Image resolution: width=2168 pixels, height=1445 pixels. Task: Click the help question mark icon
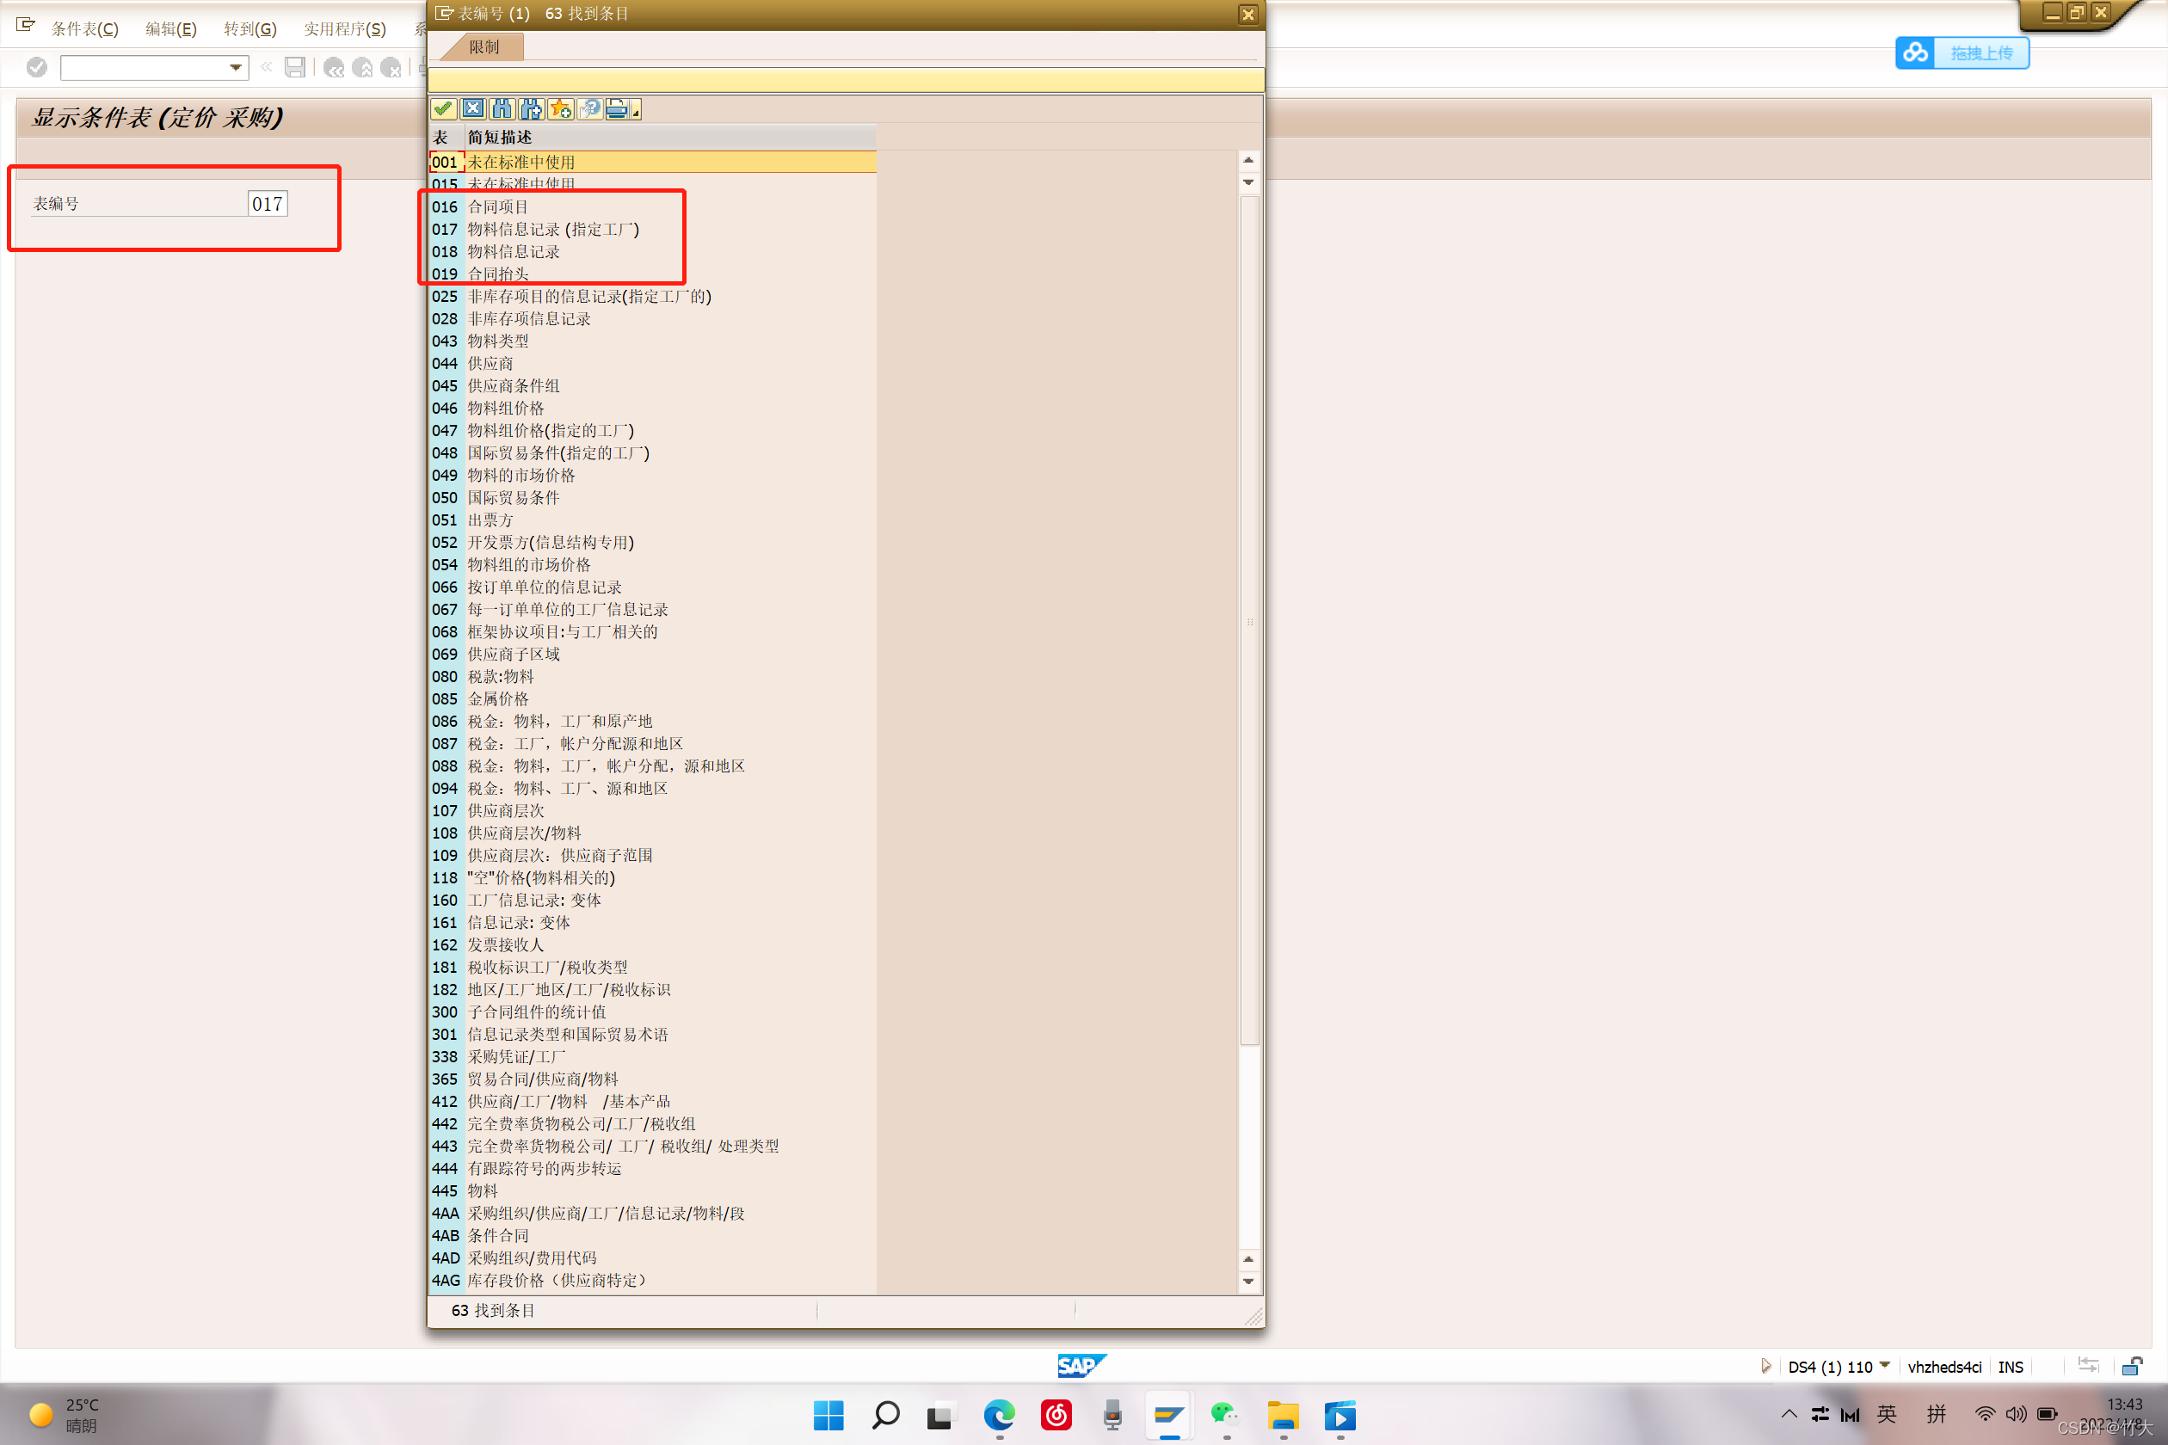point(590,108)
